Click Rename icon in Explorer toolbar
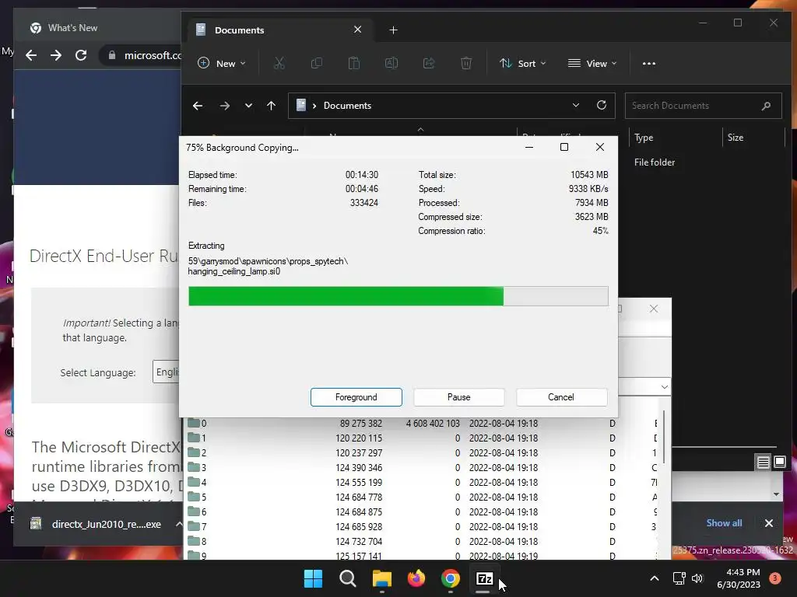Image resolution: width=797 pixels, height=597 pixels. tap(391, 64)
